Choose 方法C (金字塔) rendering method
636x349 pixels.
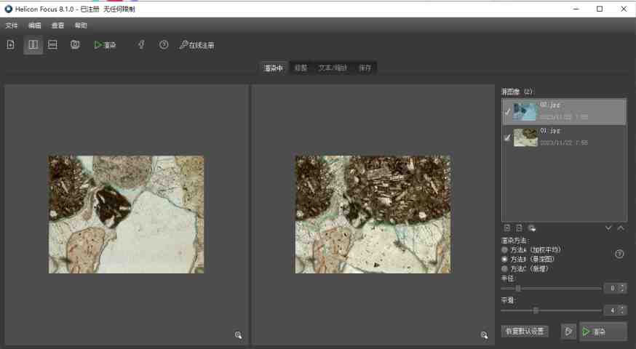coord(505,268)
